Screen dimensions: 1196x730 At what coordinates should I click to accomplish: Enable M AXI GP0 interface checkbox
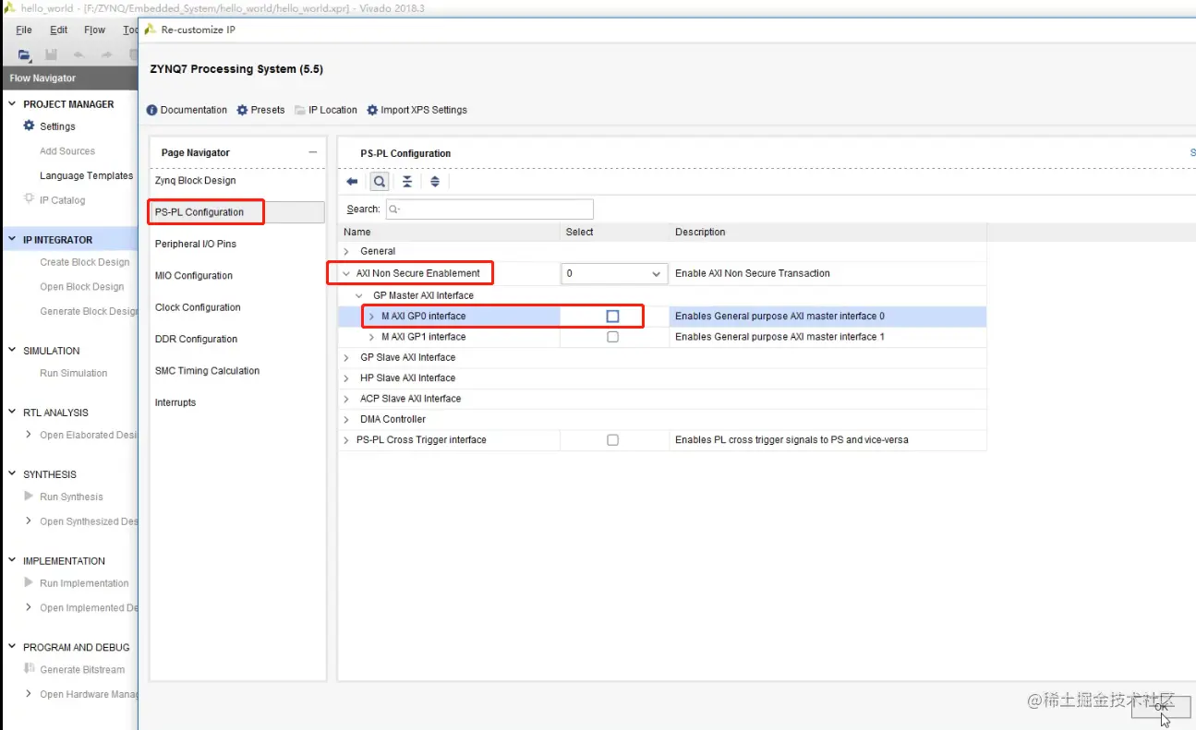612,316
